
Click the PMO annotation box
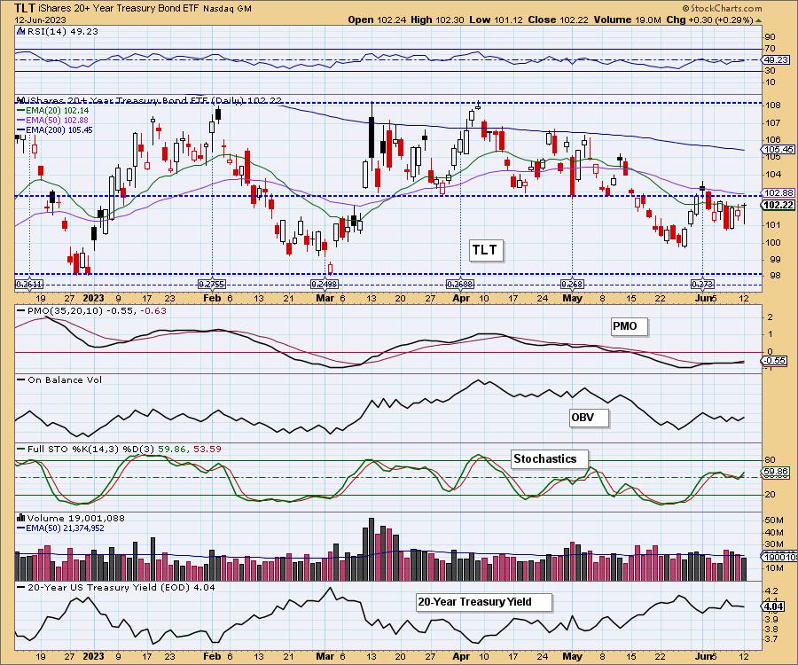pos(630,326)
